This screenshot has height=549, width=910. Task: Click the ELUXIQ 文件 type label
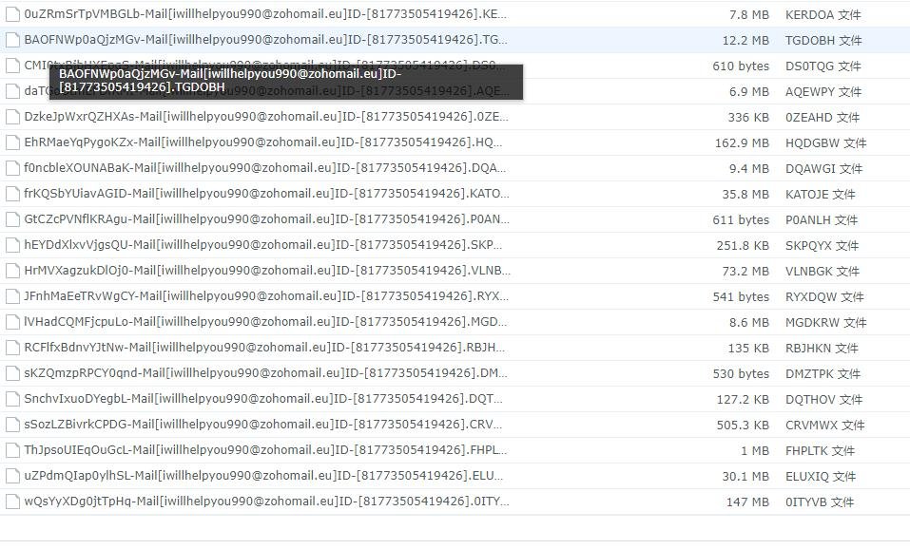(x=820, y=477)
